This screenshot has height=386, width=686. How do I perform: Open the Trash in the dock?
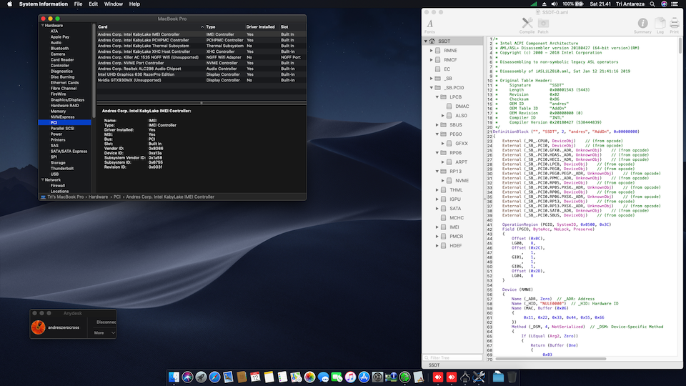tap(512, 377)
